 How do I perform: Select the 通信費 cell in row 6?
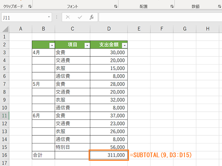(73, 76)
